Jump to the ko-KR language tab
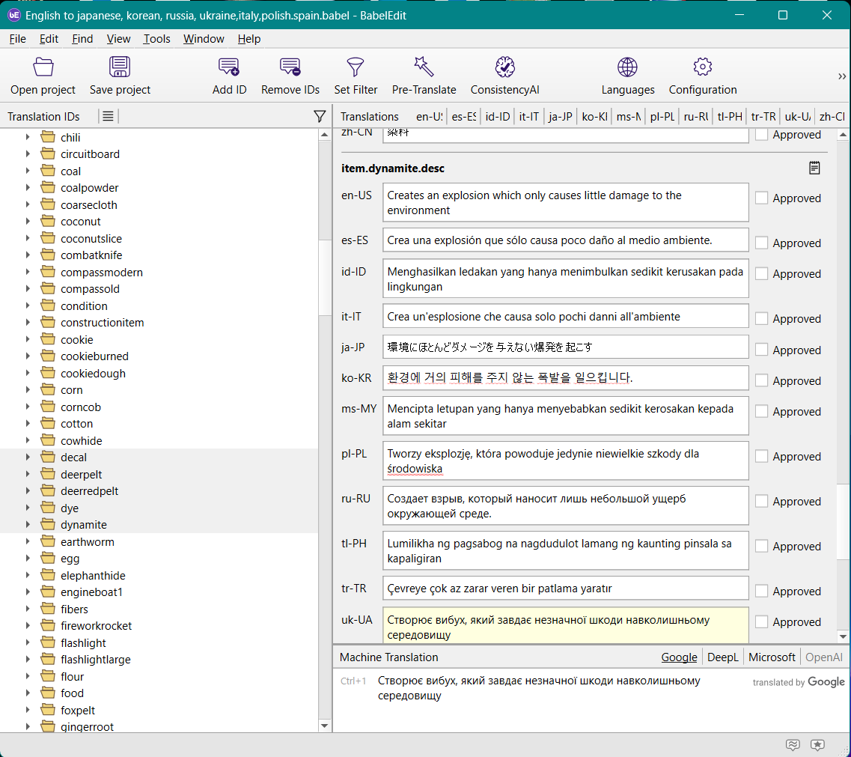The height and width of the screenshot is (757, 851). pos(594,116)
